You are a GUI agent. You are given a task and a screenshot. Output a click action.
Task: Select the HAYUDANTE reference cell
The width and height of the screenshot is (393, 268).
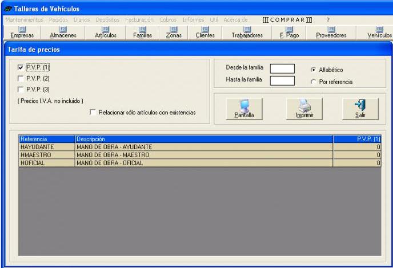coord(47,147)
